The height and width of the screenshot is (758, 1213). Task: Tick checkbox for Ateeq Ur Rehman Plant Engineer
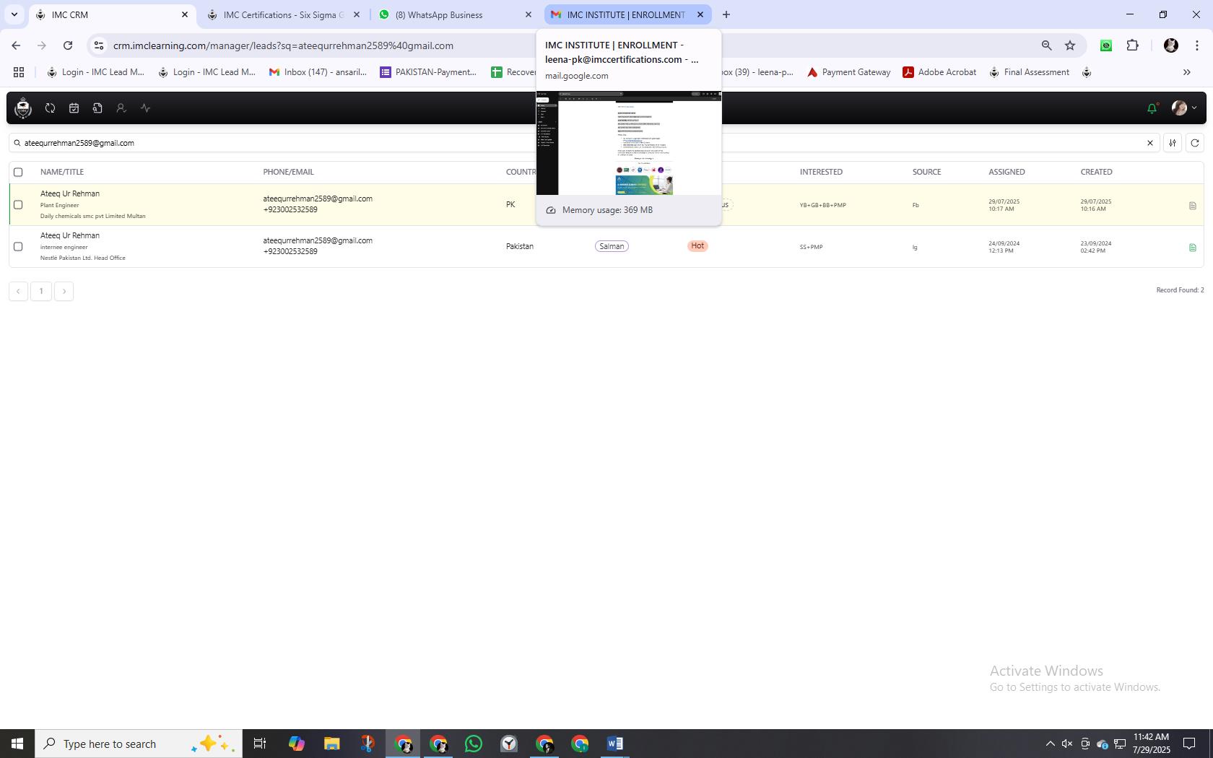click(18, 205)
